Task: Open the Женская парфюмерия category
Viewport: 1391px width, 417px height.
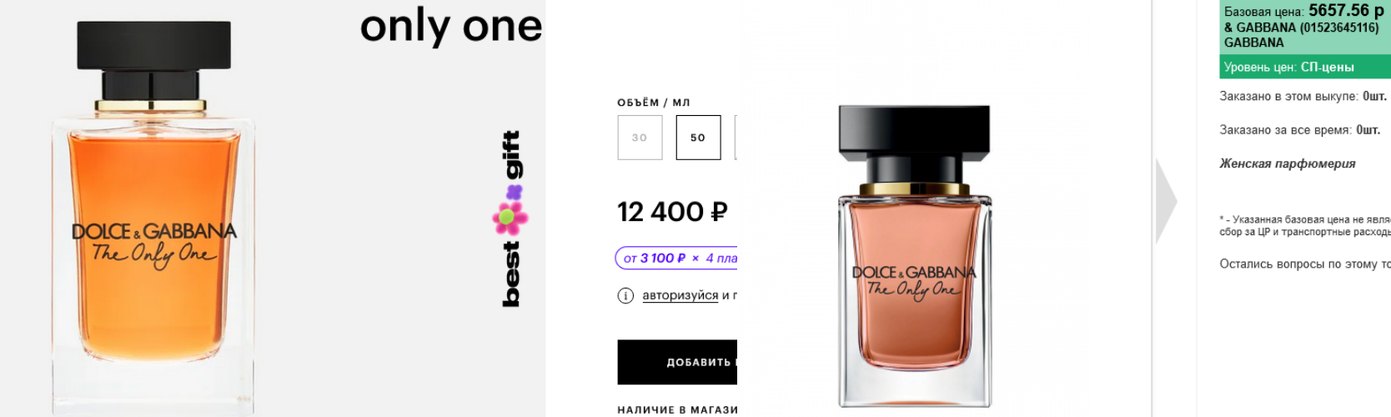Action: tap(1287, 163)
